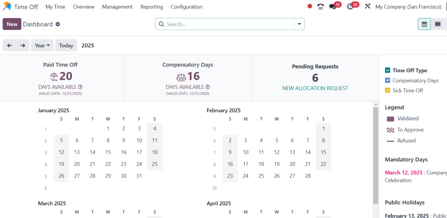Click the red recording status dot

tap(310, 6)
